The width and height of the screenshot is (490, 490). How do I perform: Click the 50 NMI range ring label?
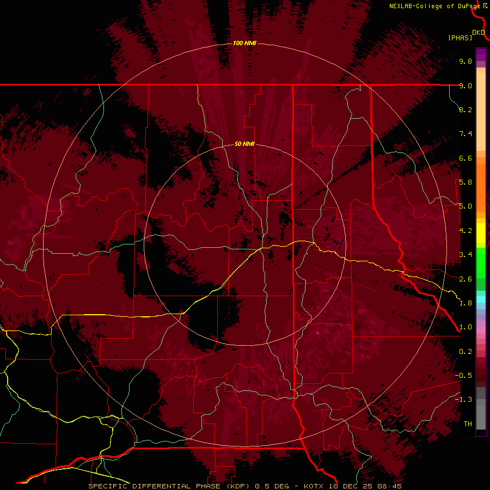click(x=244, y=144)
